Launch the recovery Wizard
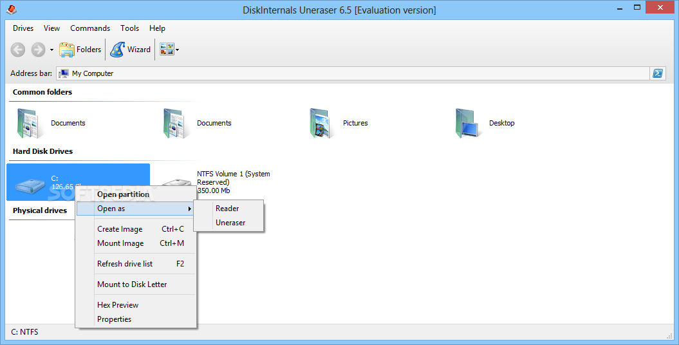 pyautogui.click(x=131, y=50)
